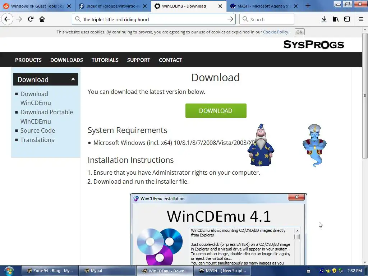This screenshot has width=368, height=276.
Task: Open the Source Code sidebar link
Action: (37, 130)
